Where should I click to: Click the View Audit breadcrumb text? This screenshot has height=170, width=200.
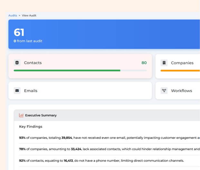tap(29, 15)
